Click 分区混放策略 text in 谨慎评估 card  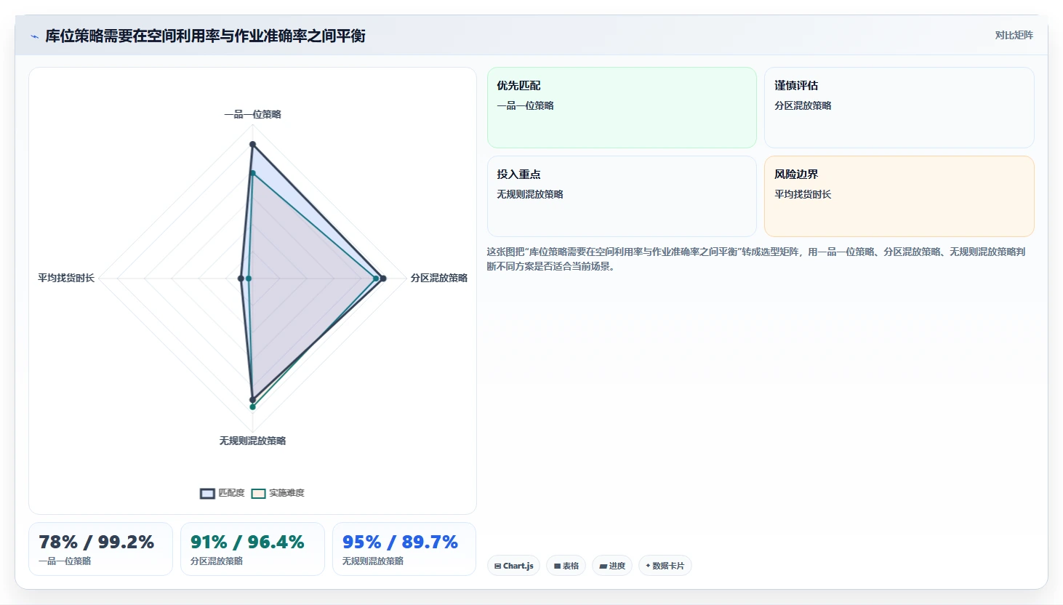(803, 105)
